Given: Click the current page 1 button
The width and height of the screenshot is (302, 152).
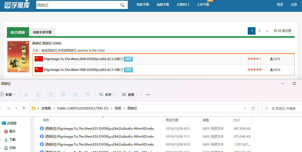Looking at the screenshot, I should point(252,31).
